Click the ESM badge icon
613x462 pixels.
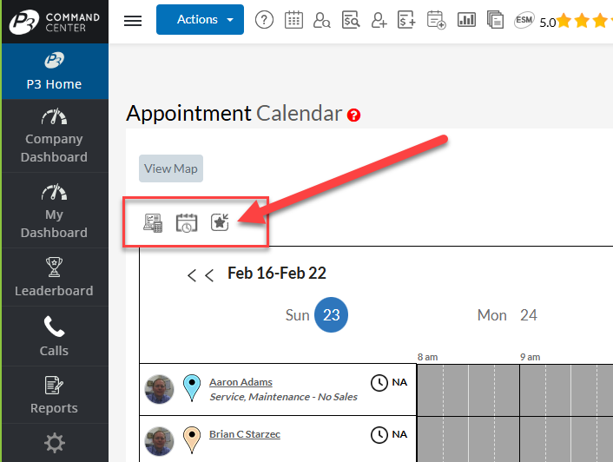(x=524, y=21)
